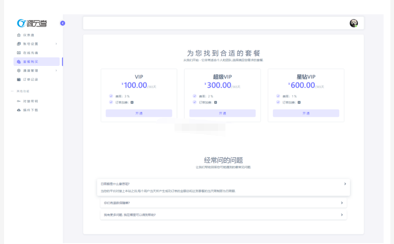Click the check icon next to 费率 1%
Image resolution: width=394 pixels, height=244 pixels.
278,96
